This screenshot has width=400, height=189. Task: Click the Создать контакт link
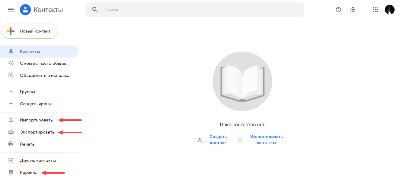218,140
